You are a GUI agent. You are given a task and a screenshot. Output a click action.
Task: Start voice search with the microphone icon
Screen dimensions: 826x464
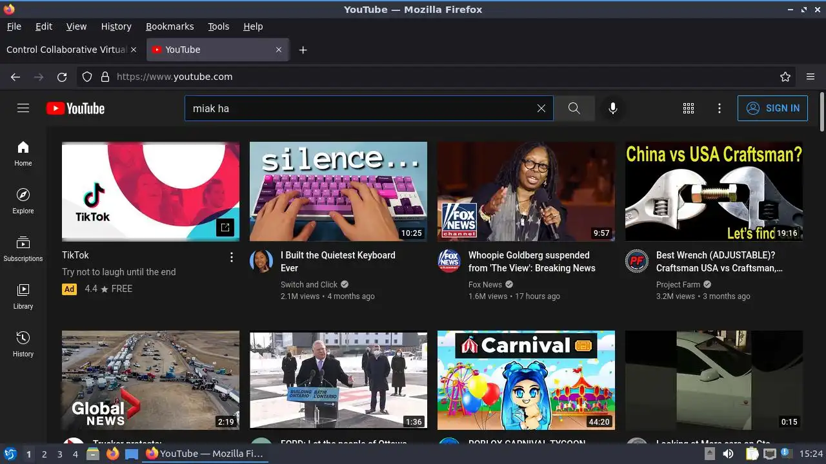click(x=613, y=108)
